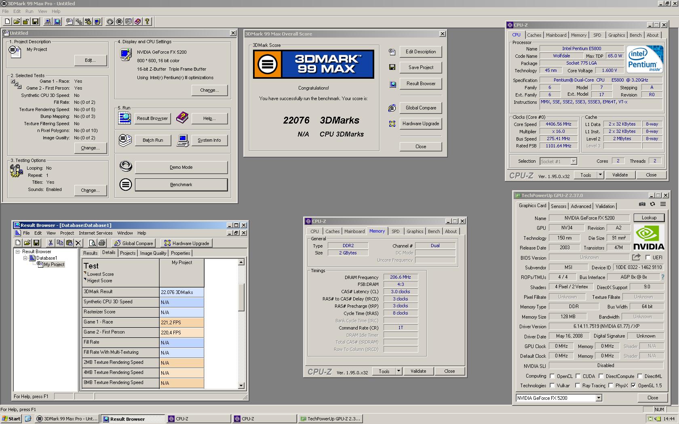Click the Copy icon in Result Browser toolbar
The width and height of the screenshot is (679, 424).
click(60, 243)
